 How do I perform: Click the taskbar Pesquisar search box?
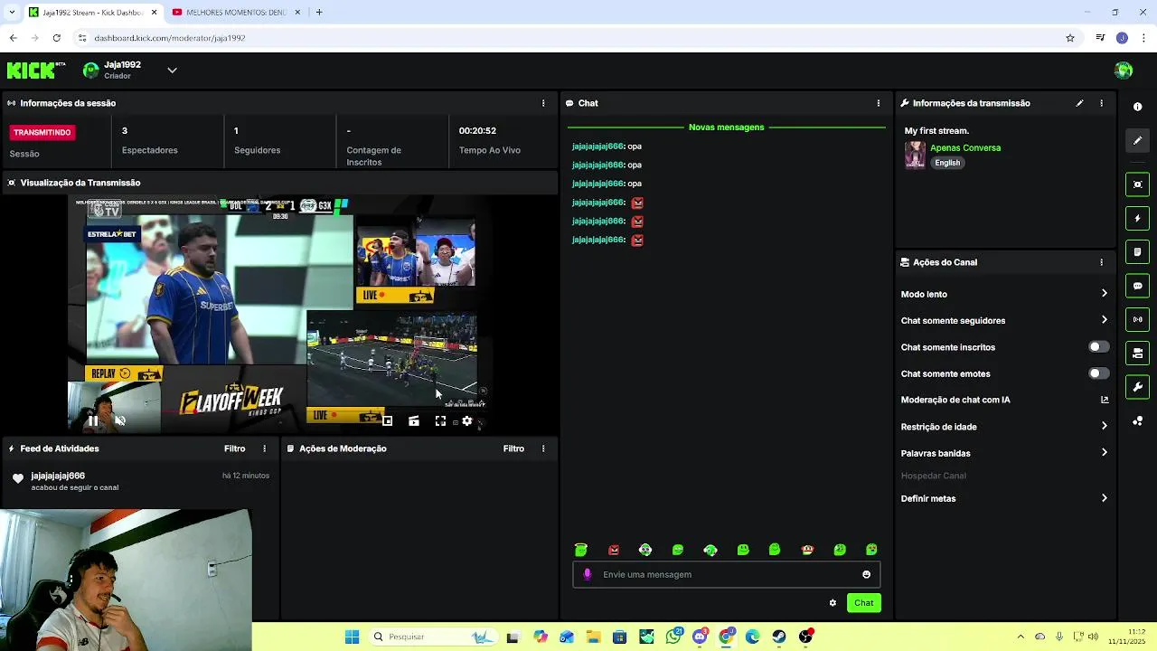[x=433, y=637]
